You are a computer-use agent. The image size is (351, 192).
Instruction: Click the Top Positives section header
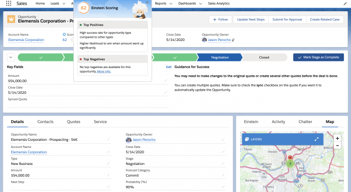tap(113, 25)
